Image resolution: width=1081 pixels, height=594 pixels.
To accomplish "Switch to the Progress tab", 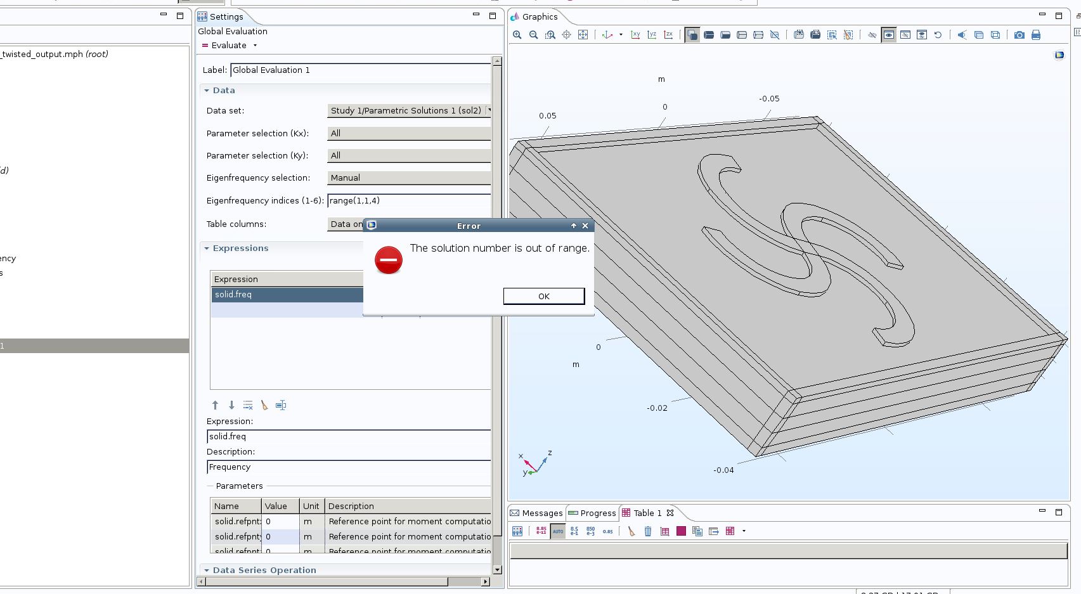I will 592,513.
